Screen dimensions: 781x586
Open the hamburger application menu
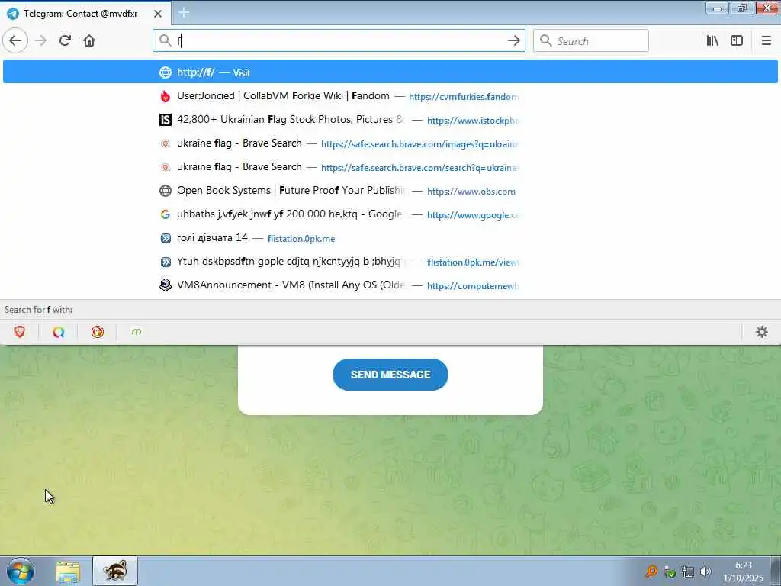pyautogui.click(x=766, y=40)
